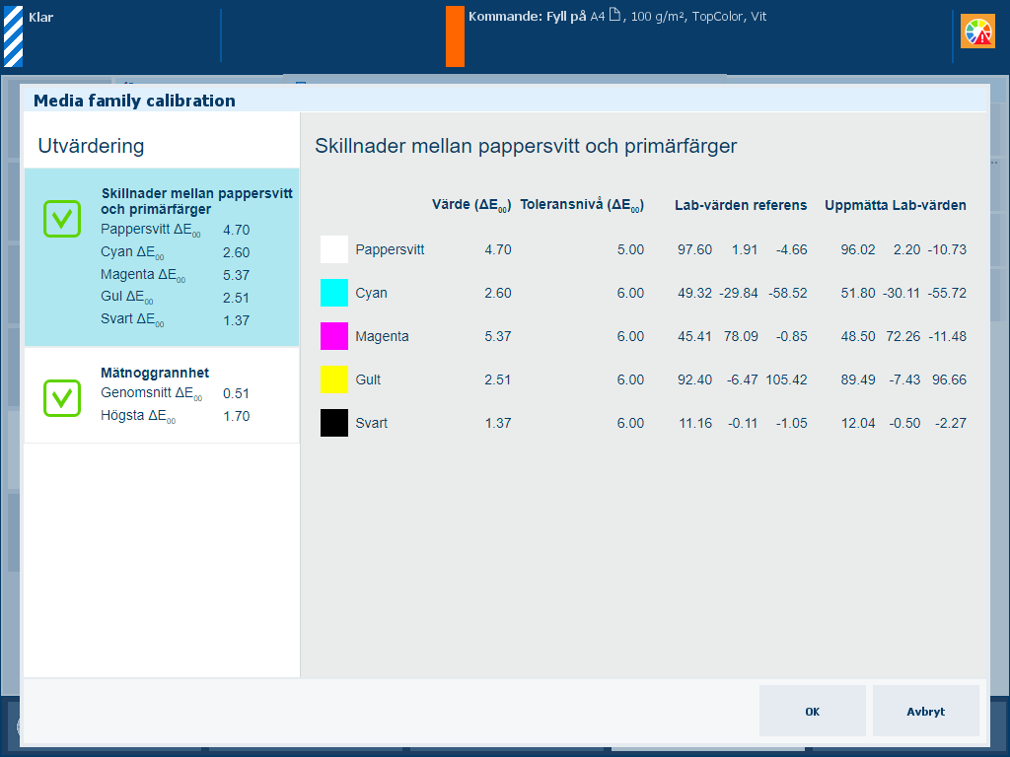Click the Gult yellow color swatch
The width and height of the screenshot is (1010, 757).
click(334, 379)
